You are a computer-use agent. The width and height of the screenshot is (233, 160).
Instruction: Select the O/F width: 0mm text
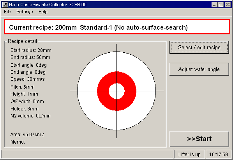click(27, 101)
